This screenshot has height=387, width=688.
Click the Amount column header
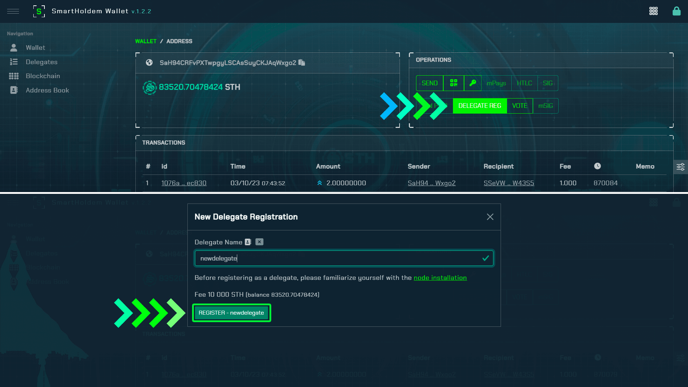[x=328, y=166]
